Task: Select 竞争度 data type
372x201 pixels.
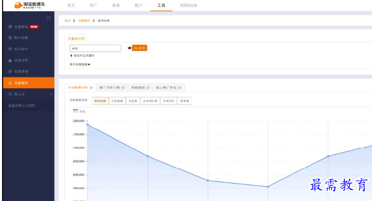Action: tap(184, 101)
